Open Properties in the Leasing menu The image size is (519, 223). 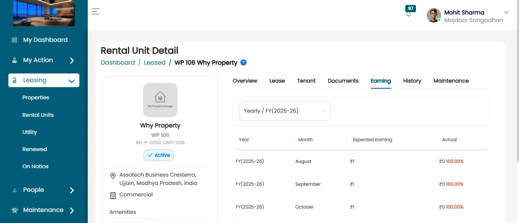(x=36, y=97)
